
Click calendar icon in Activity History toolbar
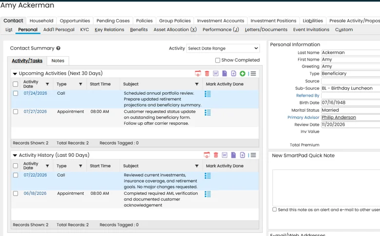point(207,155)
